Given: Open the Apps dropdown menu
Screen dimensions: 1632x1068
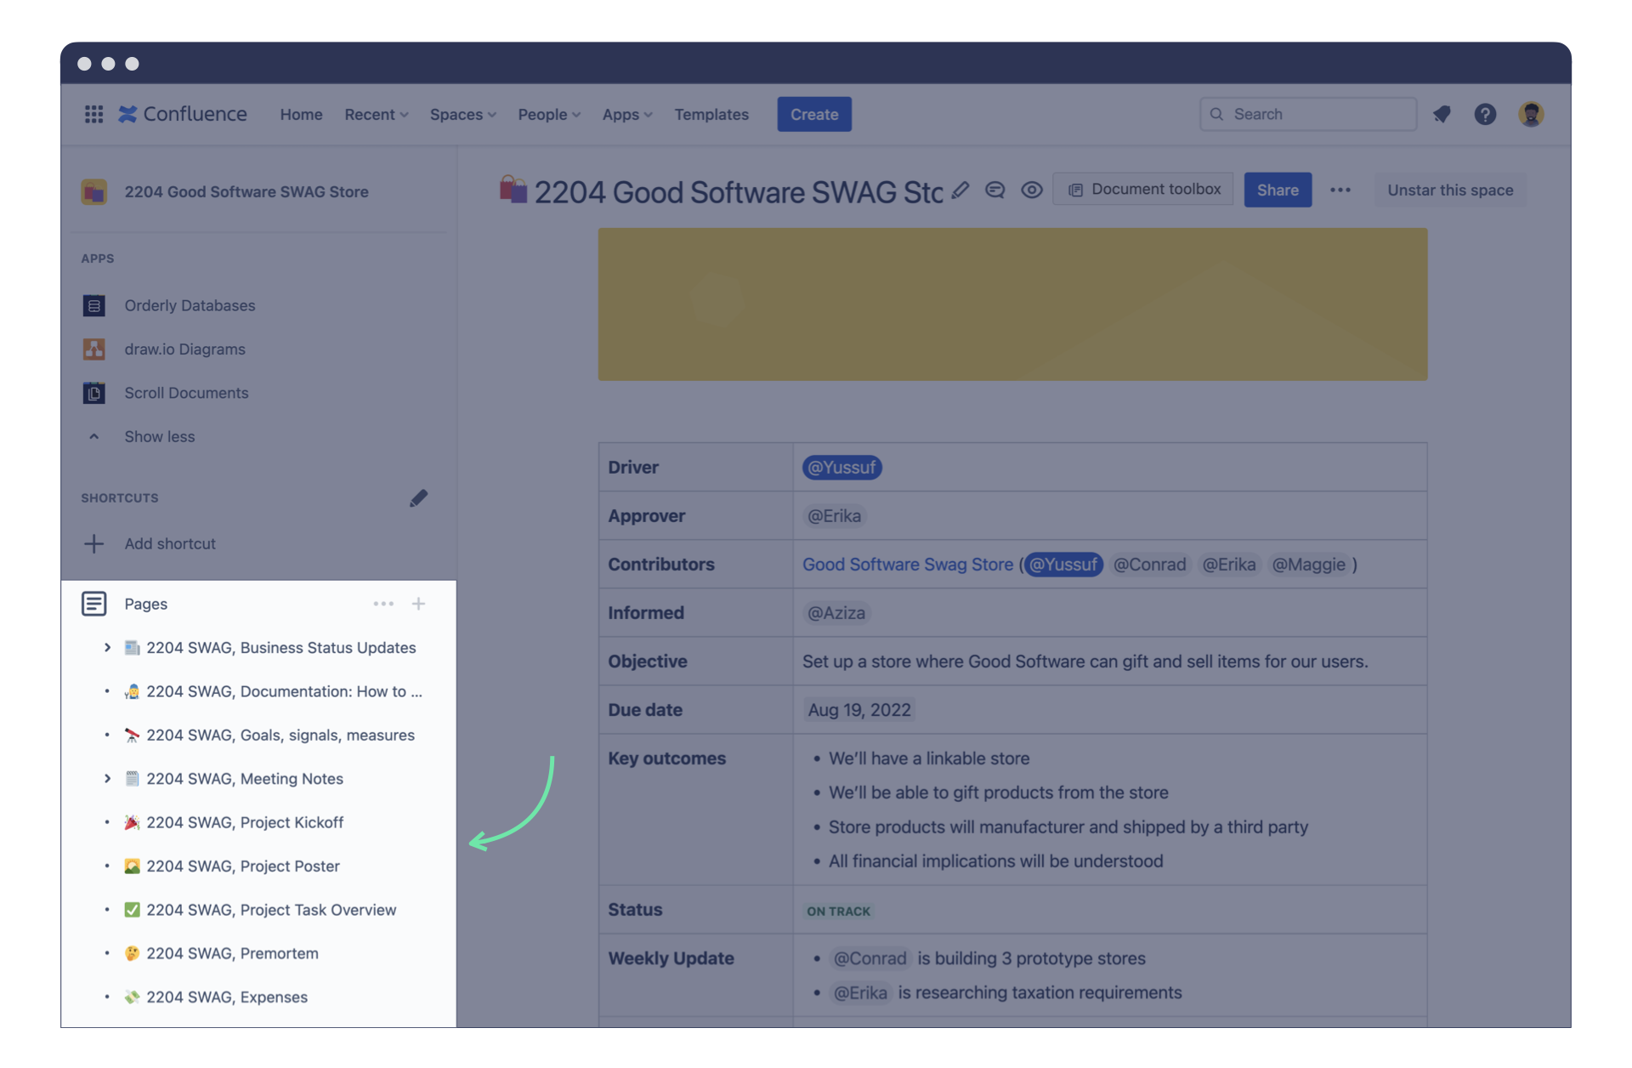Looking at the screenshot, I should (x=627, y=114).
